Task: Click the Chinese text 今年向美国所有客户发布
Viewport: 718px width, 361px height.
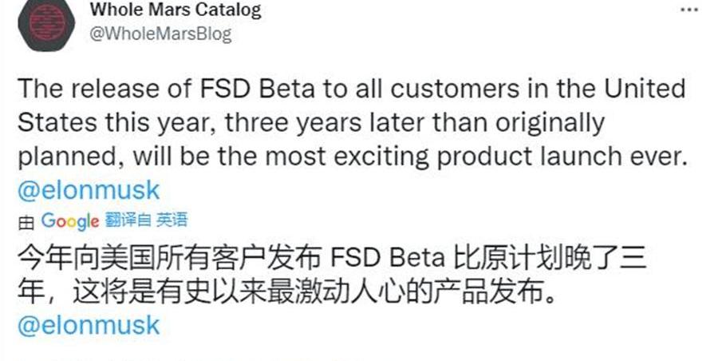Action: click(x=169, y=258)
